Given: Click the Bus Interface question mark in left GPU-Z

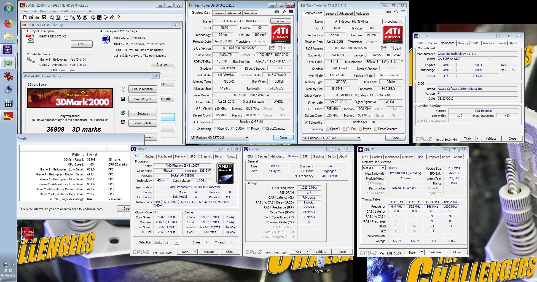Looking at the screenshot, I should (x=290, y=61).
